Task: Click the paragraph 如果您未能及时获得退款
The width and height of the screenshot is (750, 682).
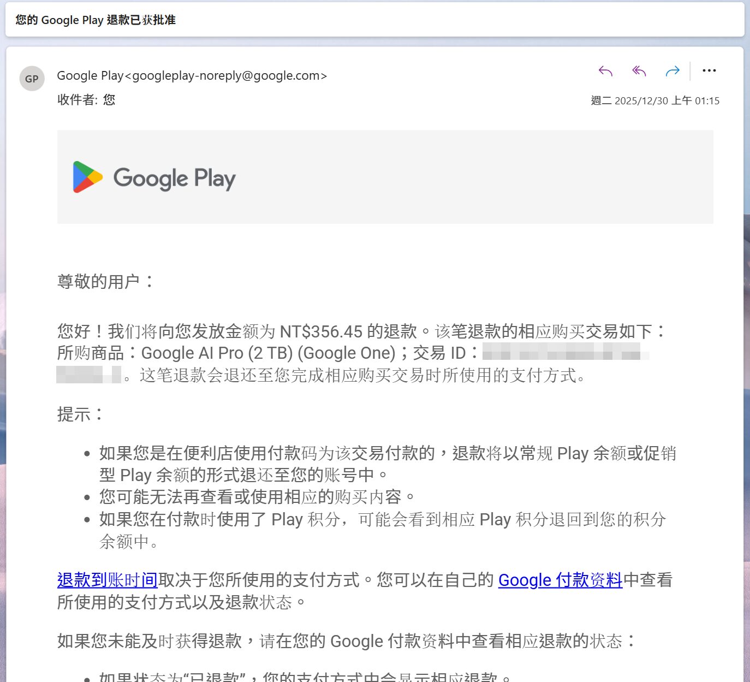Action: point(347,641)
